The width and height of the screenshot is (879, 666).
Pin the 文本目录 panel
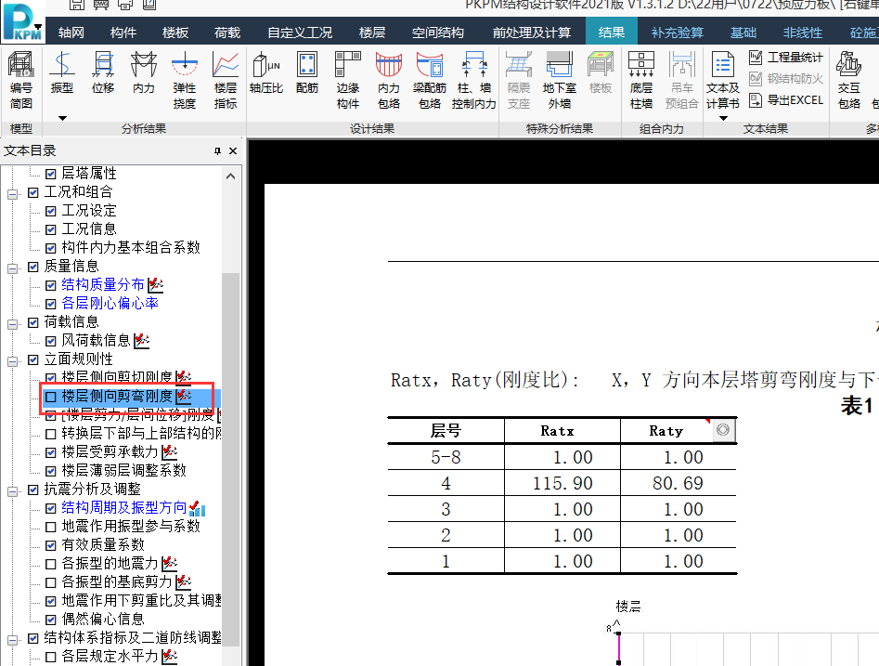point(217,150)
